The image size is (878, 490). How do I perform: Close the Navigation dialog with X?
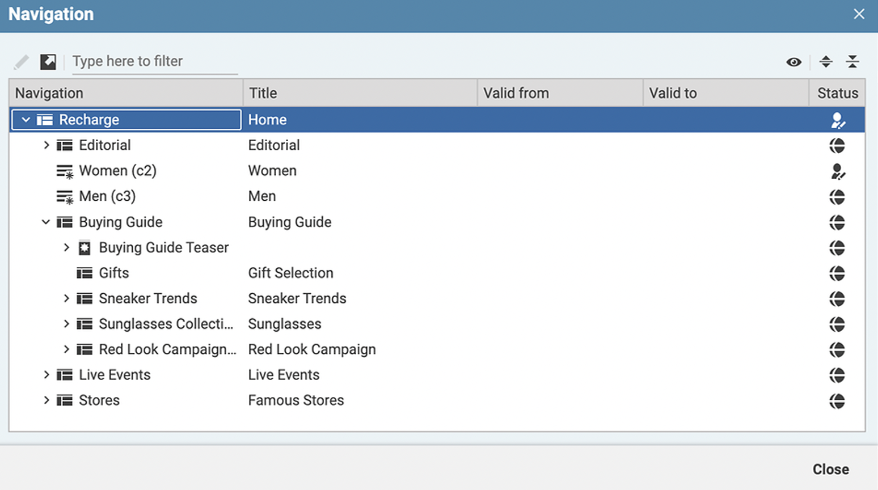pos(859,14)
